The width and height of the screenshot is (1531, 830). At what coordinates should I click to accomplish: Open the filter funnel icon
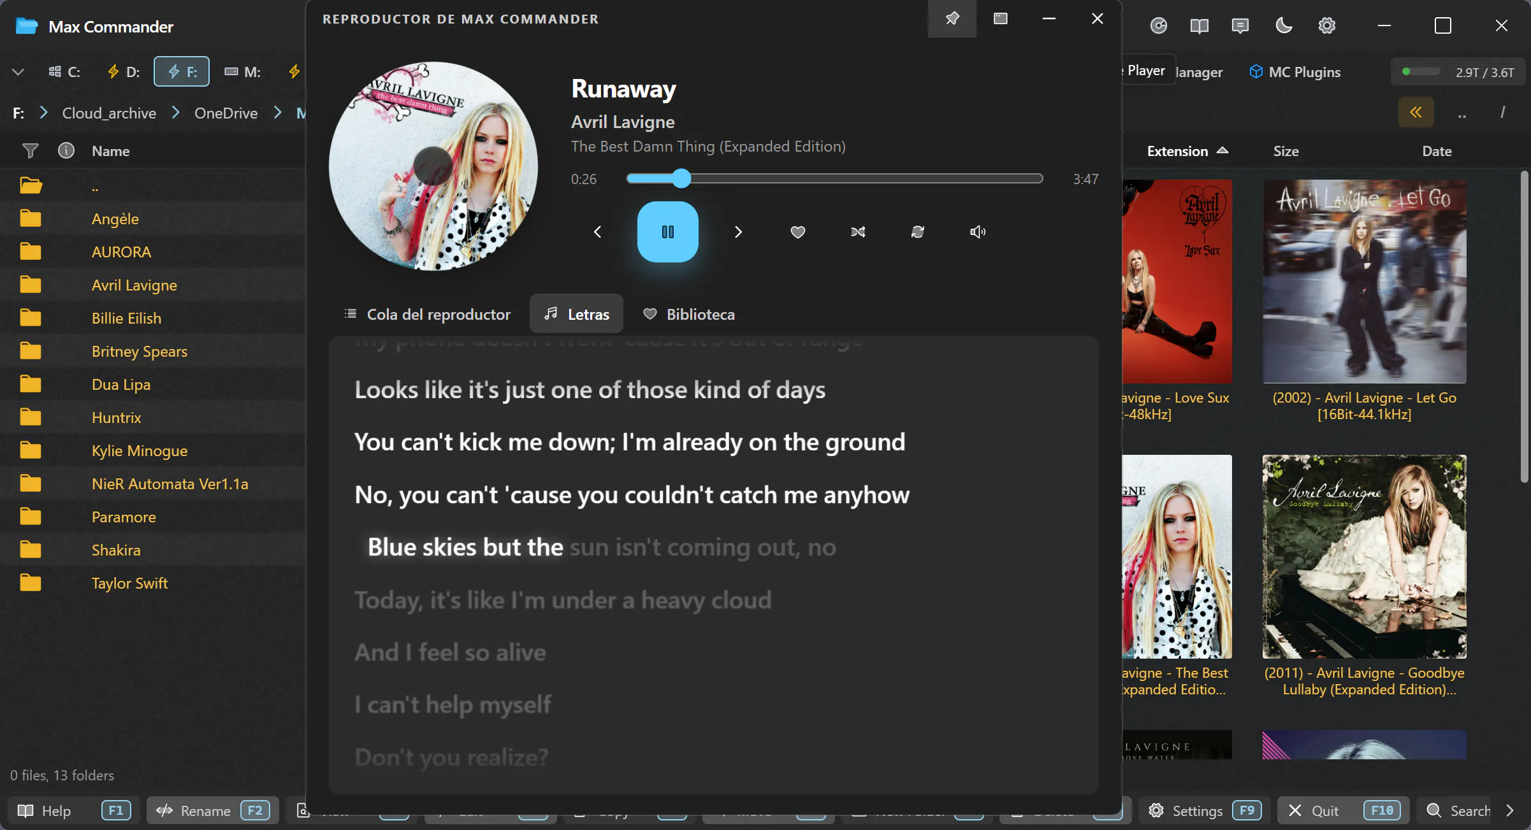30,151
